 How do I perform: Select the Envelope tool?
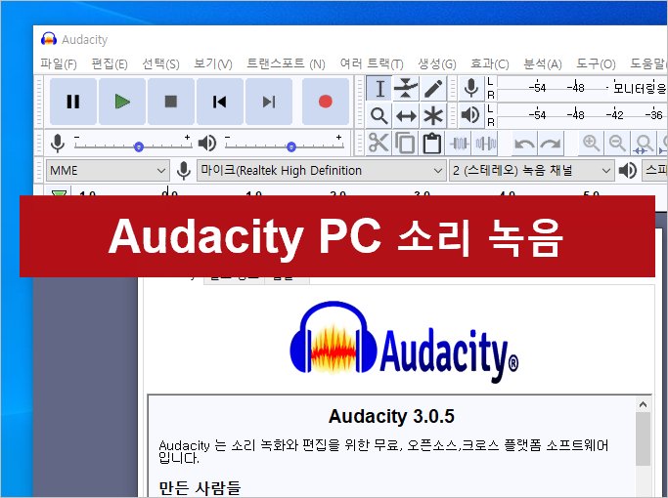[406, 89]
